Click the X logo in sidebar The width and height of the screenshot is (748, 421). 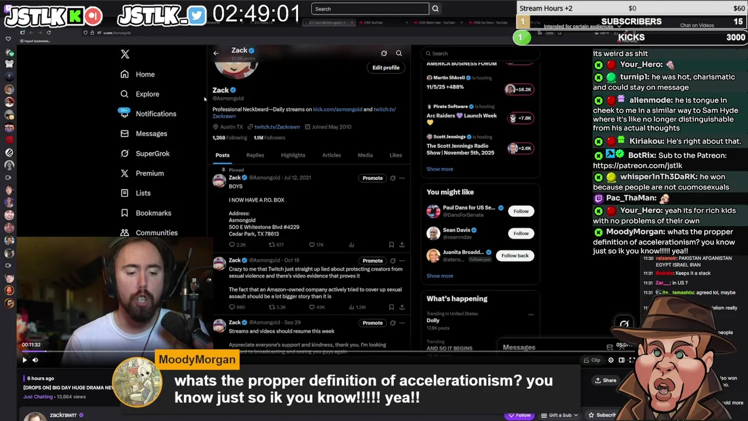[x=124, y=54]
